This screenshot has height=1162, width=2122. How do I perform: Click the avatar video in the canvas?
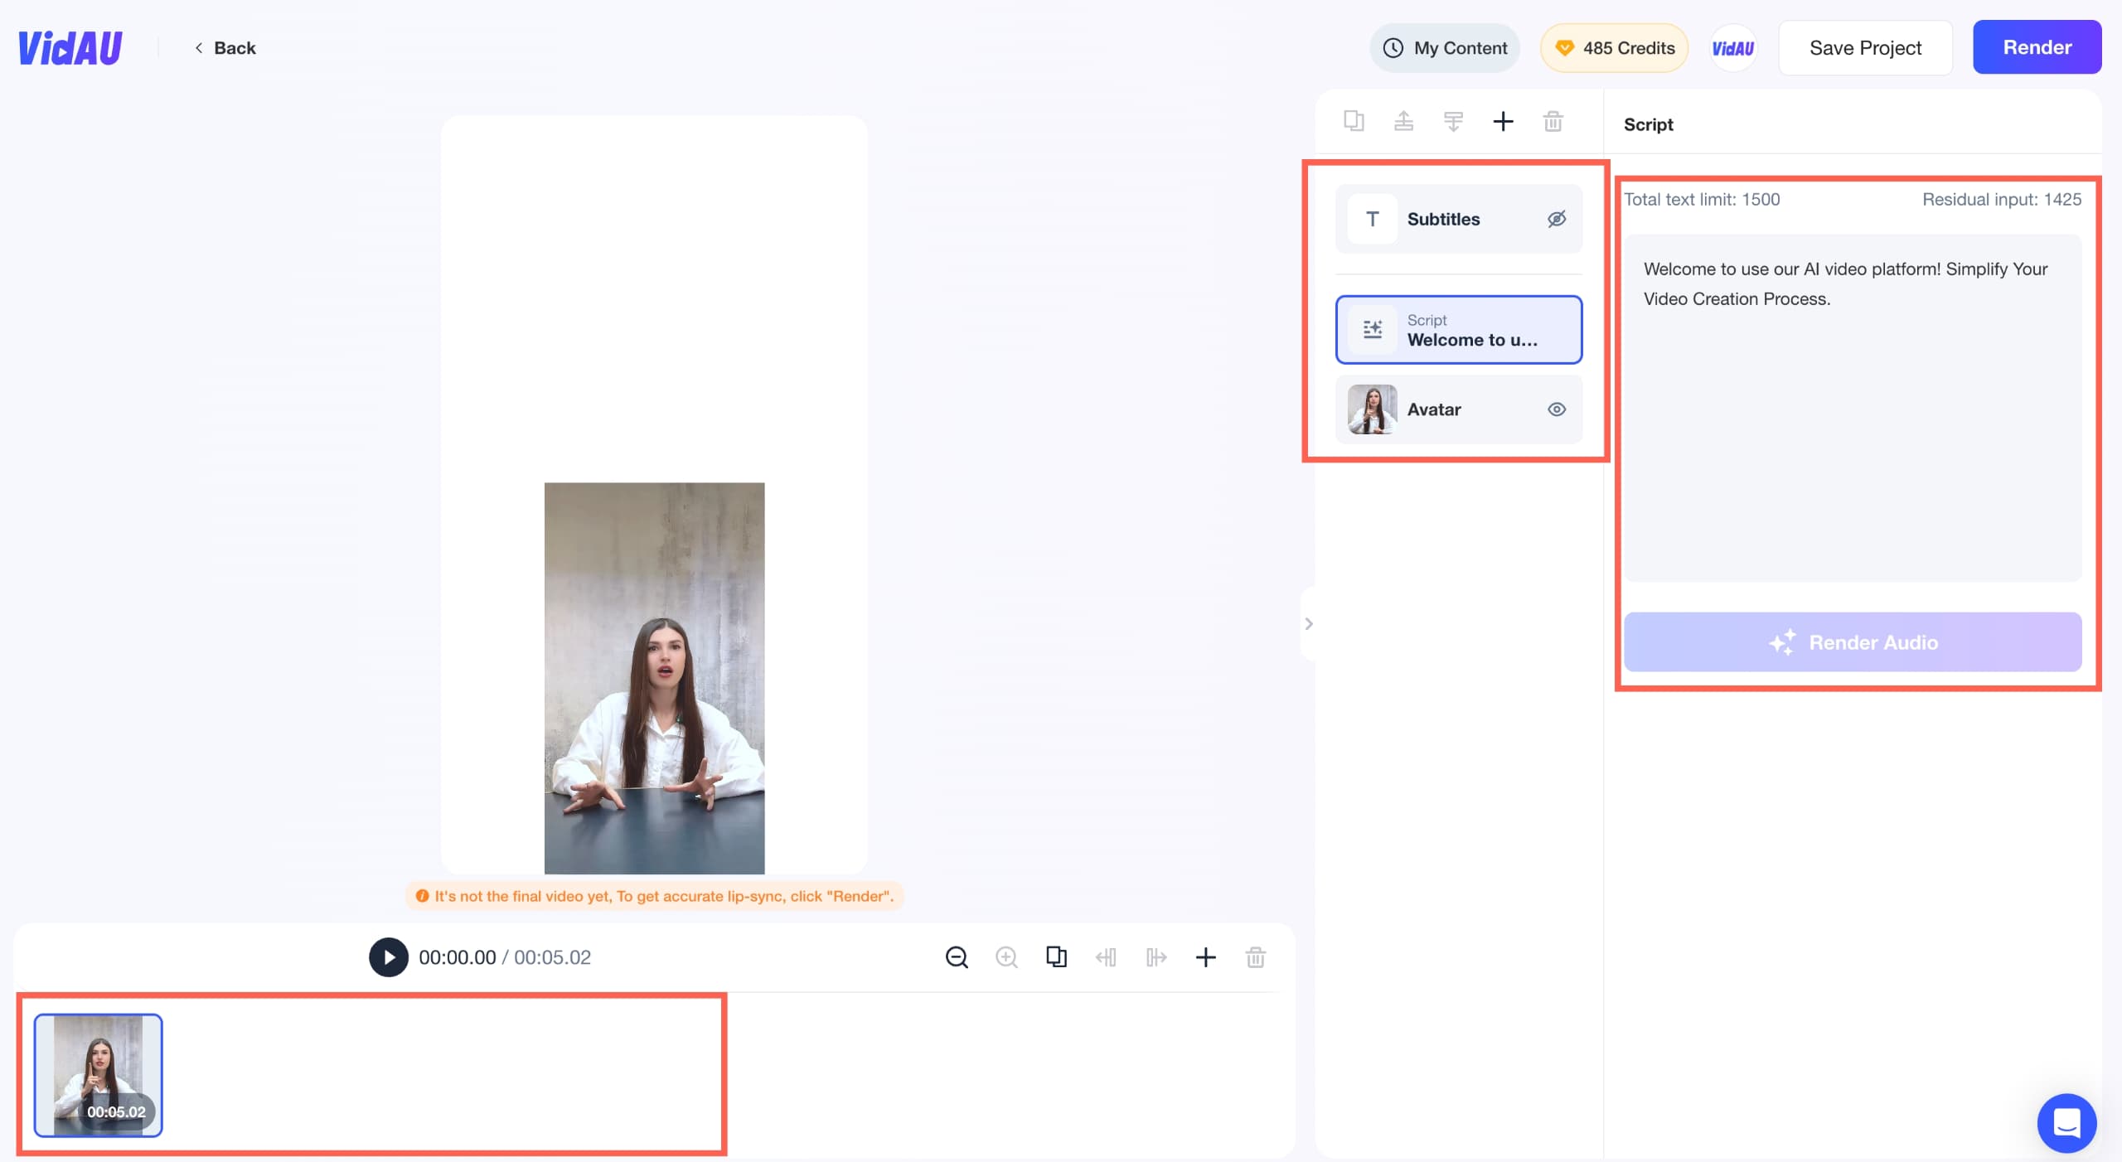(x=654, y=678)
